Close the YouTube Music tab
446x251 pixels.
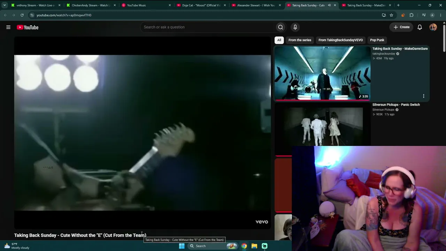(170, 5)
